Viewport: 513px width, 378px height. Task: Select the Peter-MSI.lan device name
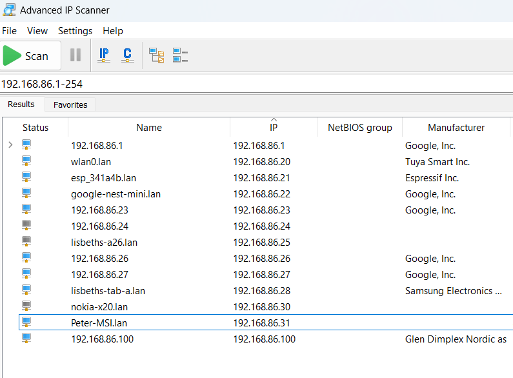(99, 323)
